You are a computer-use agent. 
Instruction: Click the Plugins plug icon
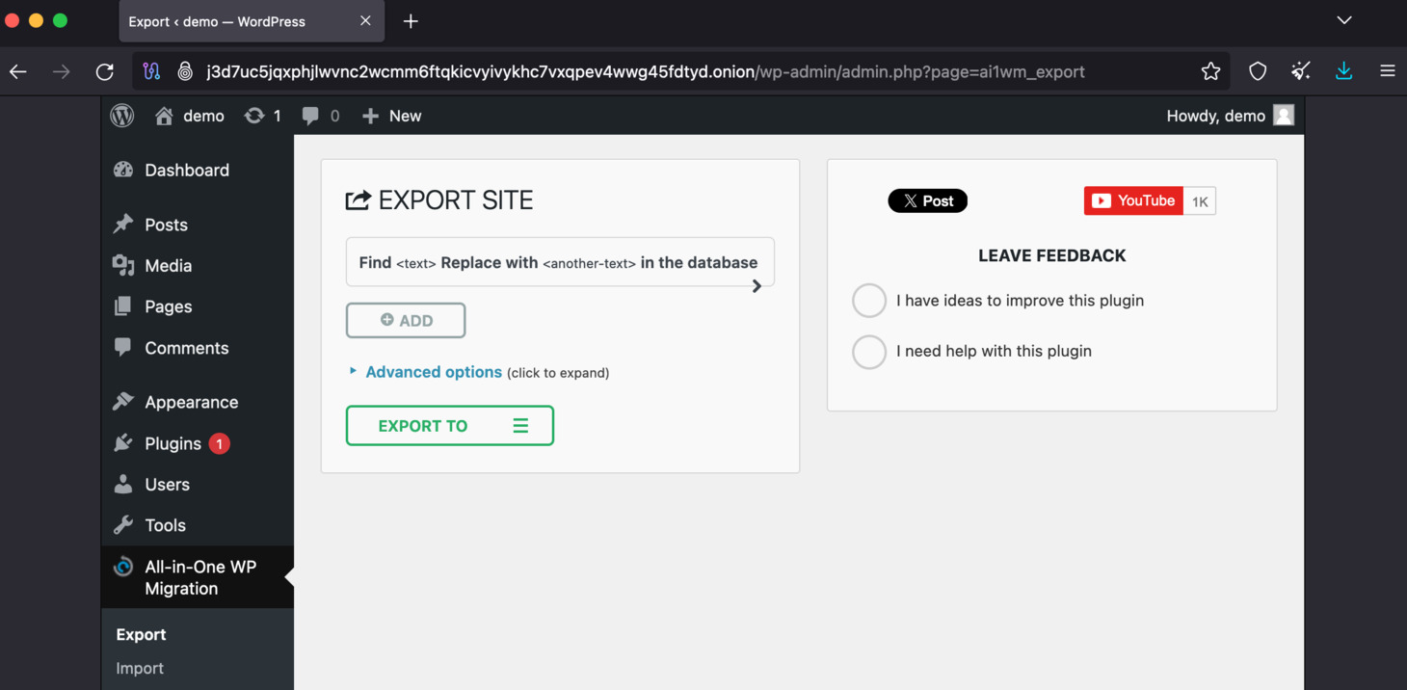tap(123, 442)
